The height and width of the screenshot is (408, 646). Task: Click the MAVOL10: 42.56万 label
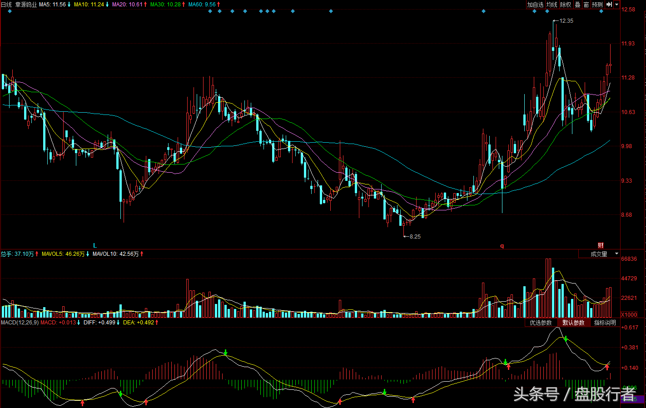click(116, 254)
